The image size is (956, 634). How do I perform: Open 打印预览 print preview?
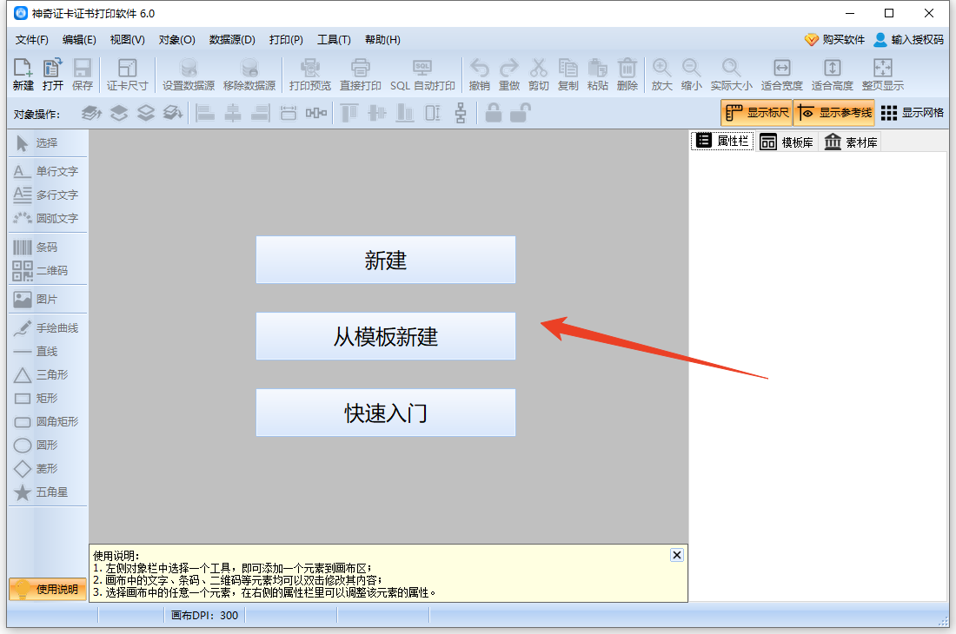tap(313, 74)
